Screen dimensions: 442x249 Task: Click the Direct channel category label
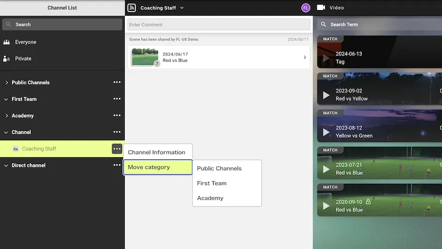point(29,166)
